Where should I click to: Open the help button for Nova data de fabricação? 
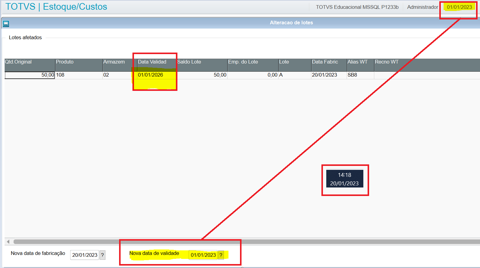(103, 255)
